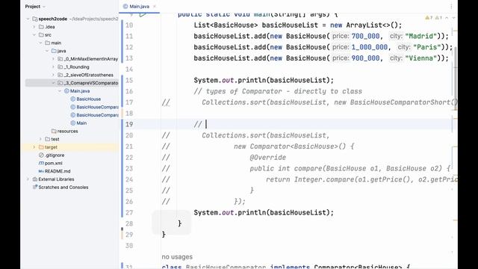Click the "Vienna" string in code

(420, 58)
